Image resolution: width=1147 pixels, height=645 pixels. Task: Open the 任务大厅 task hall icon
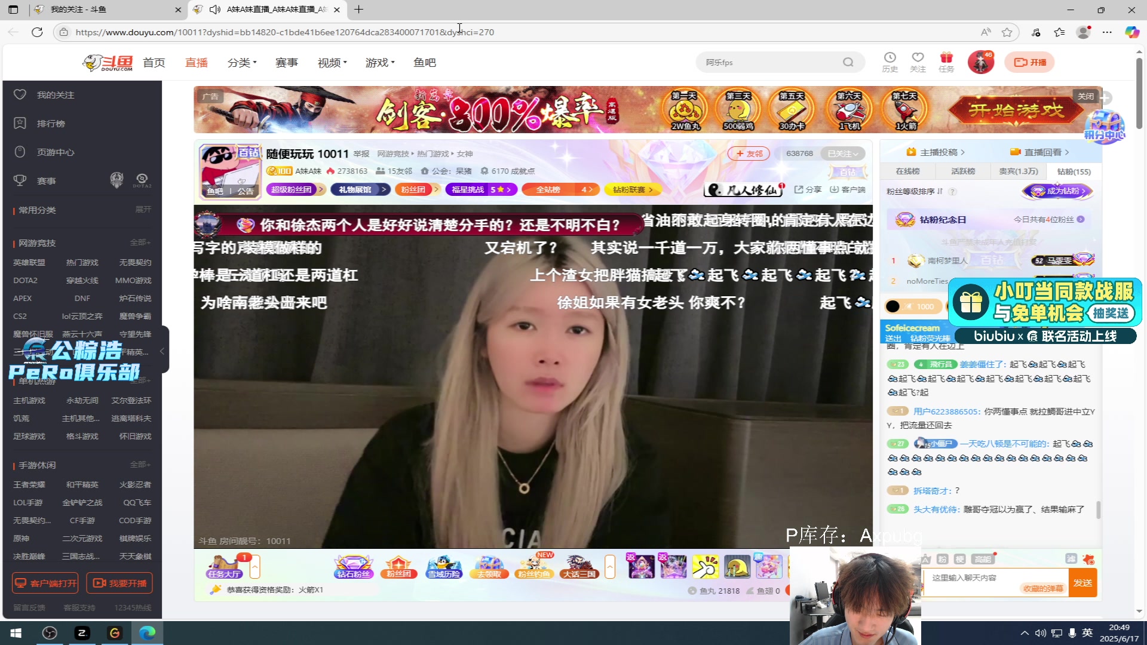pyautogui.click(x=224, y=567)
